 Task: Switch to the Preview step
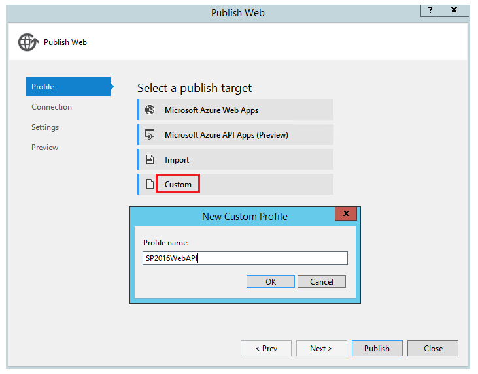(x=45, y=148)
